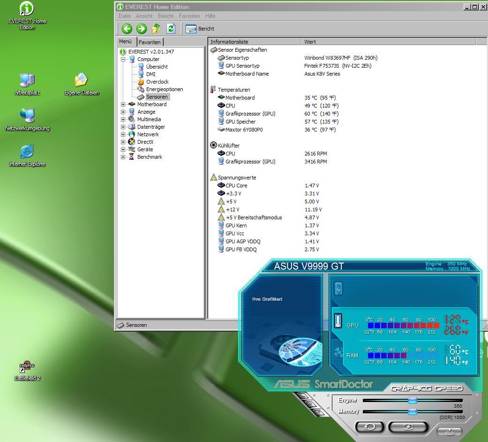Click SmartDoctor reset clocks button

click(369, 426)
